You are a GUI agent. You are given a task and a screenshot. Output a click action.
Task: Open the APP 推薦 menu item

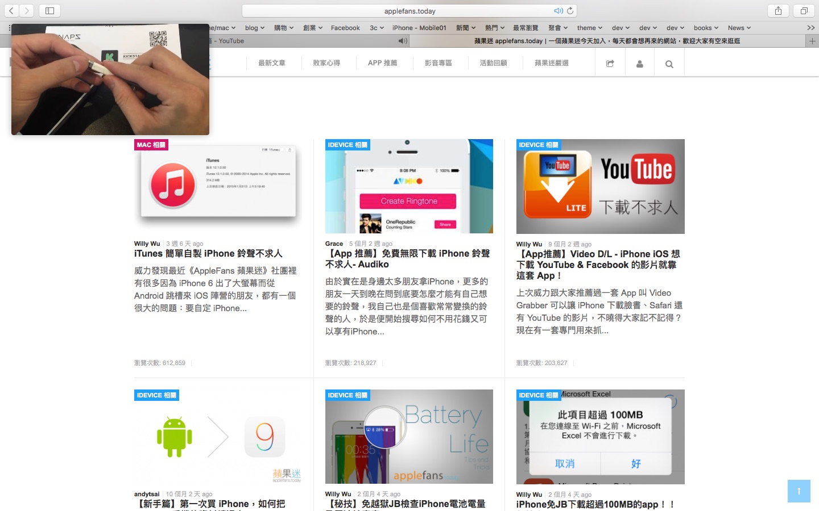point(382,63)
